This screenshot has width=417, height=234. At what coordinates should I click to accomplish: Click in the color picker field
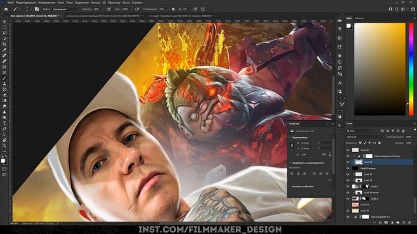tap(380, 69)
